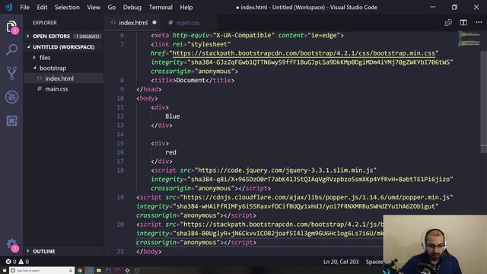
Task: Click Document in the title tag
Action: pos(190,80)
